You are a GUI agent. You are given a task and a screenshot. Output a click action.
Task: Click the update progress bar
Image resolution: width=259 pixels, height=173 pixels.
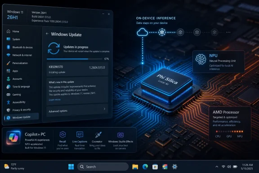coord(75,59)
